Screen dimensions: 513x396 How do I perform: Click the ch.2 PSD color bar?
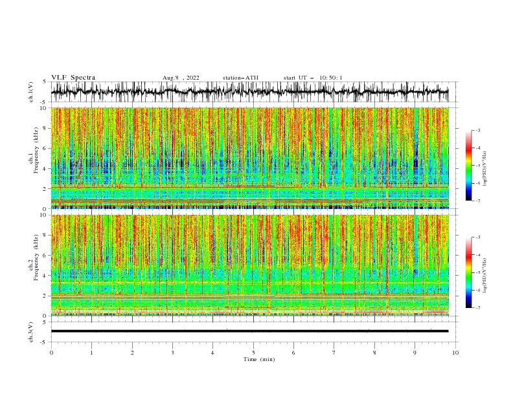[469, 272]
